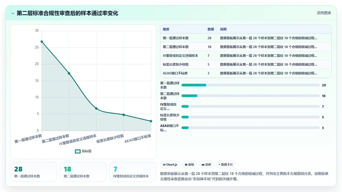Click chart data point for 第二层通过样本数
This screenshot has width=342, height=192.
[69, 73]
